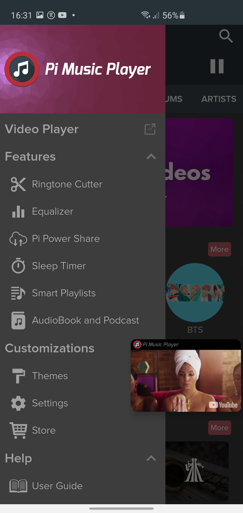Open the album thumbnail below More

(197, 471)
